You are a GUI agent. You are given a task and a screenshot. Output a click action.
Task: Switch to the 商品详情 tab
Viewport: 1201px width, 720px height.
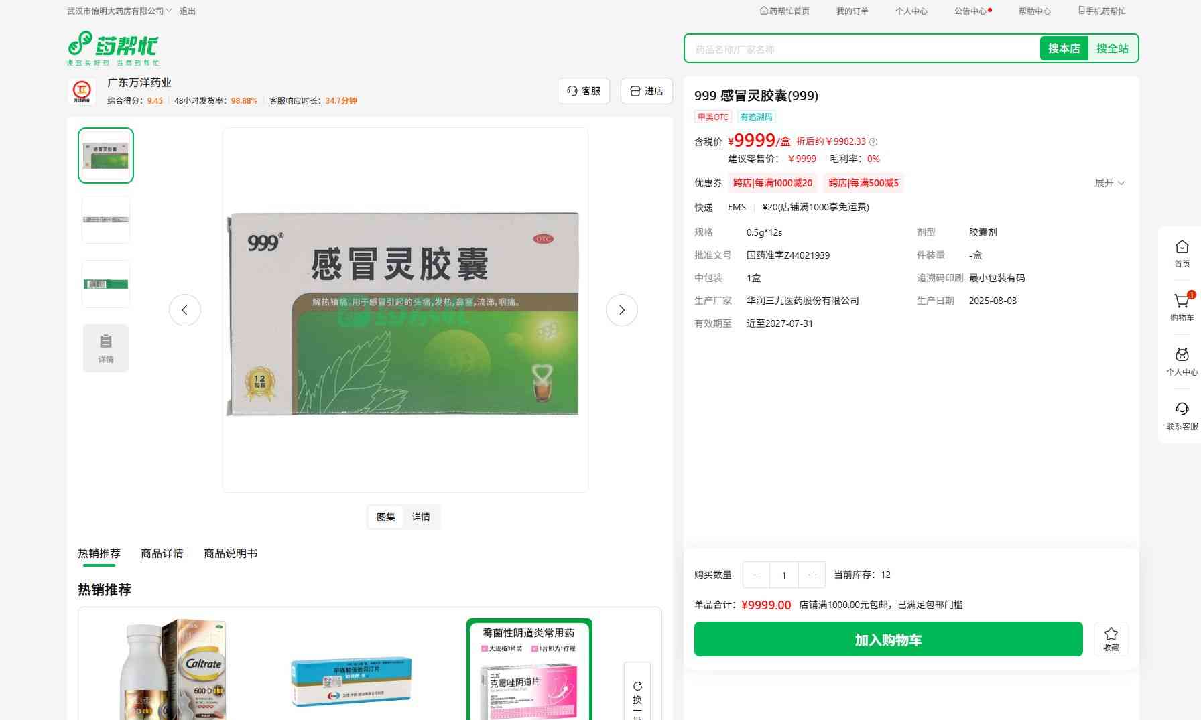[162, 553]
